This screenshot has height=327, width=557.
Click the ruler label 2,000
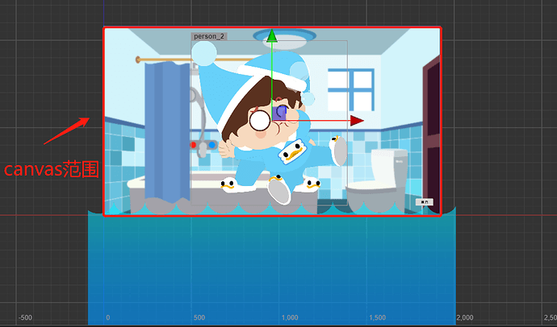[465, 318]
